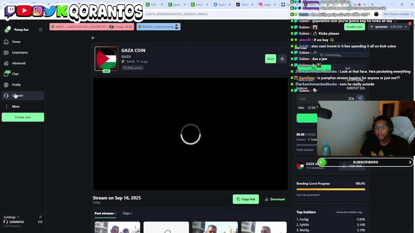Open the fourth past stream thumbnail
This screenshot has height=233, width=415.
point(264,227)
